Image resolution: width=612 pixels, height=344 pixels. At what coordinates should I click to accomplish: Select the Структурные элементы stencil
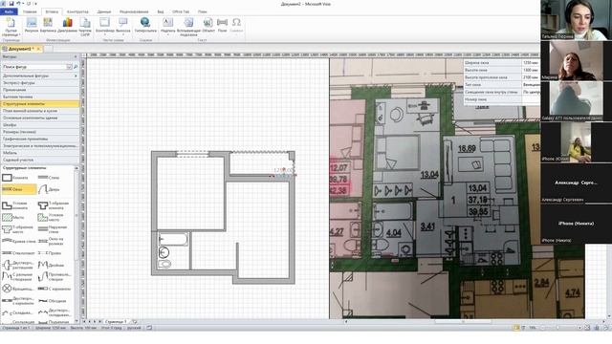[40, 104]
